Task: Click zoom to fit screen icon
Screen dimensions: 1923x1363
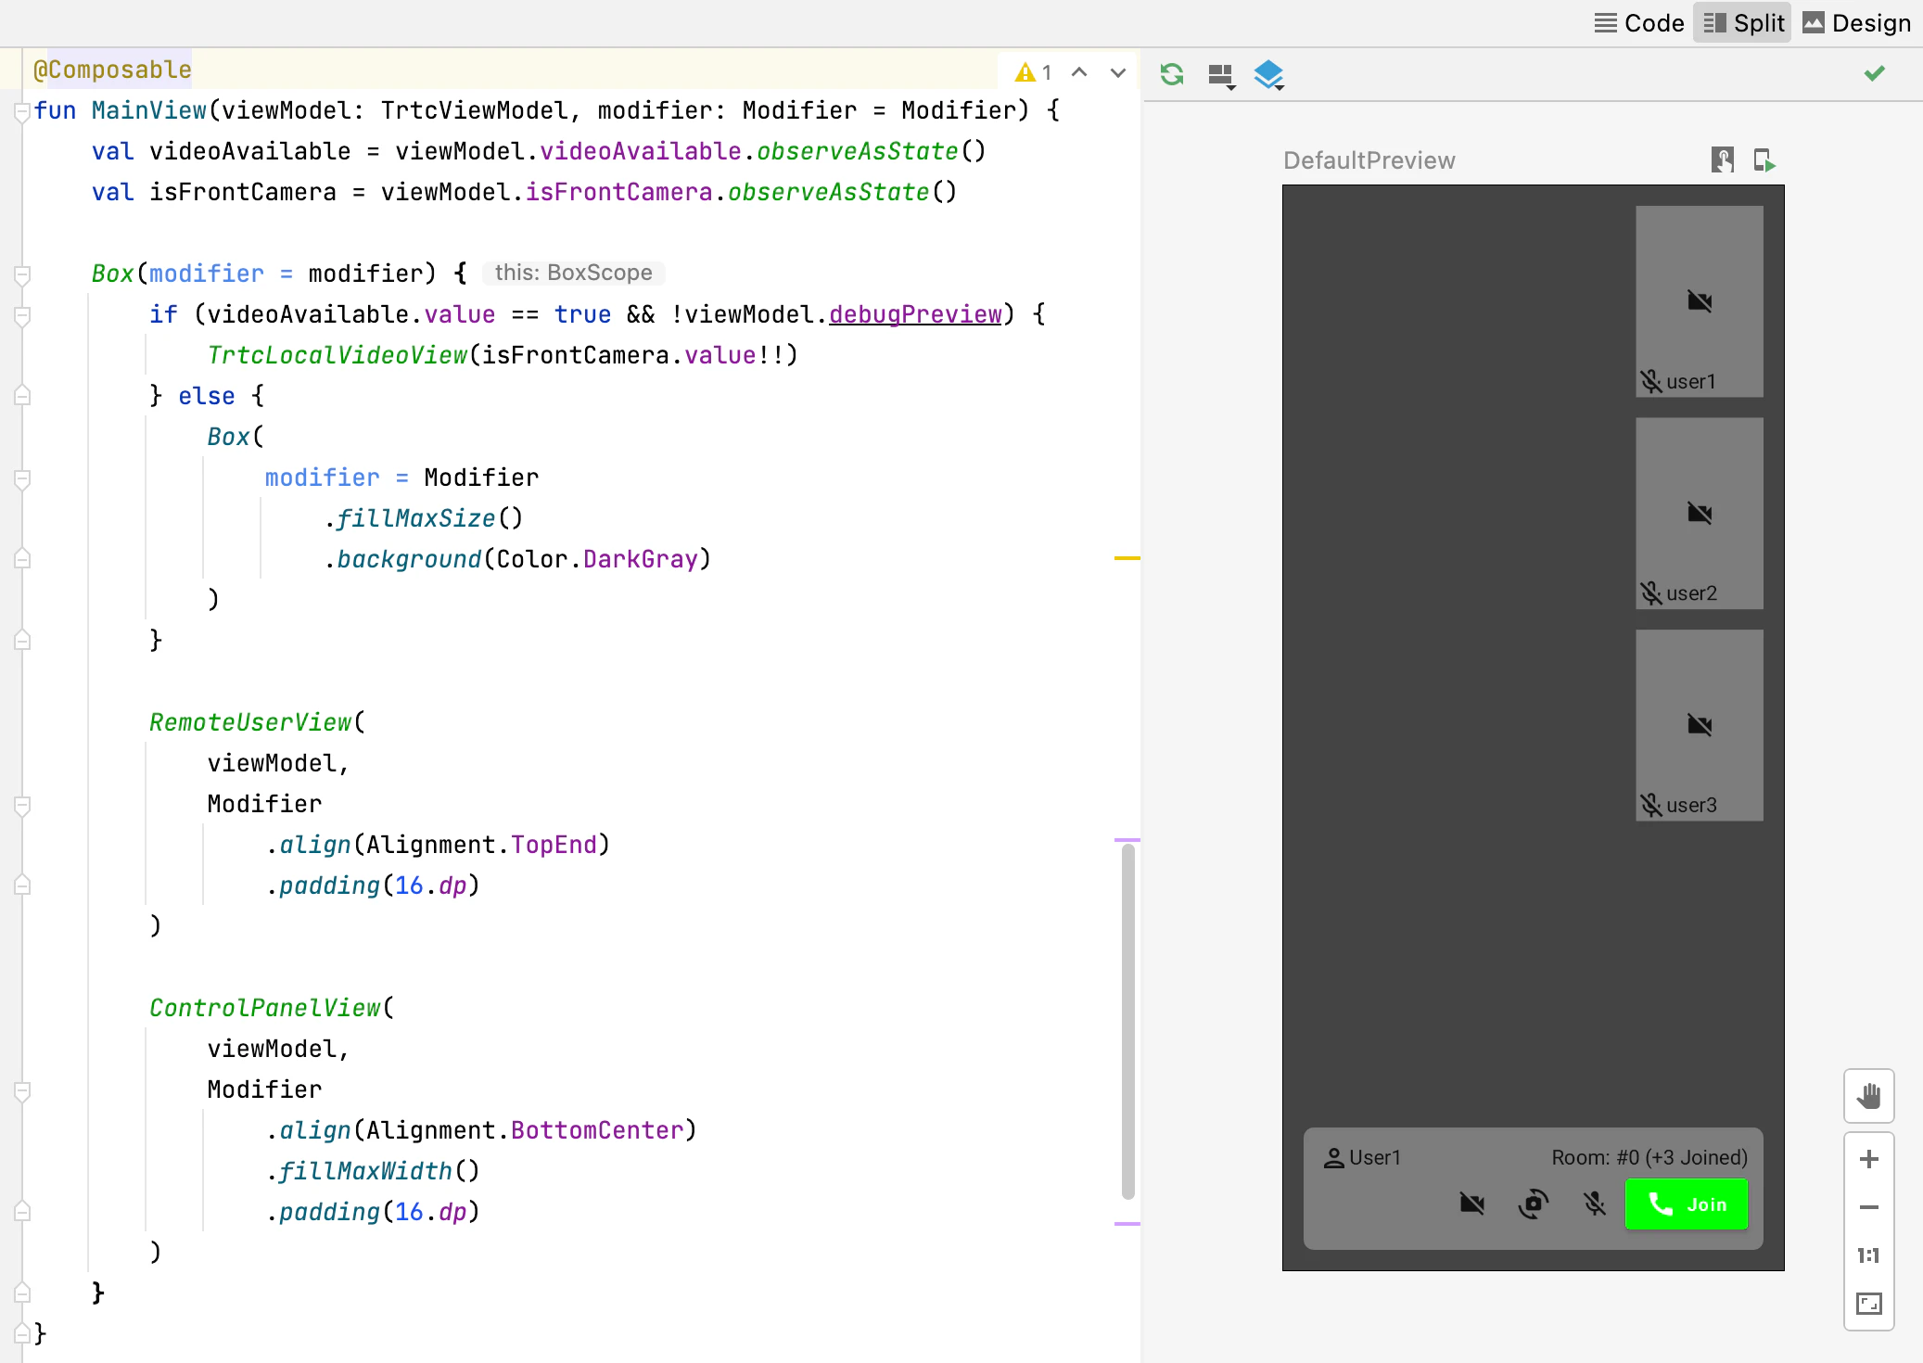Action: [x=1868, y=1304]
